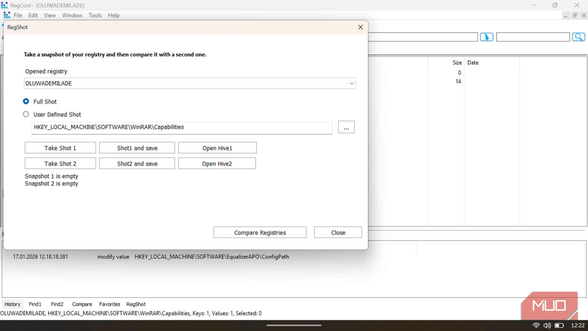
Task: Open the Tools menu
Action: 95,15
